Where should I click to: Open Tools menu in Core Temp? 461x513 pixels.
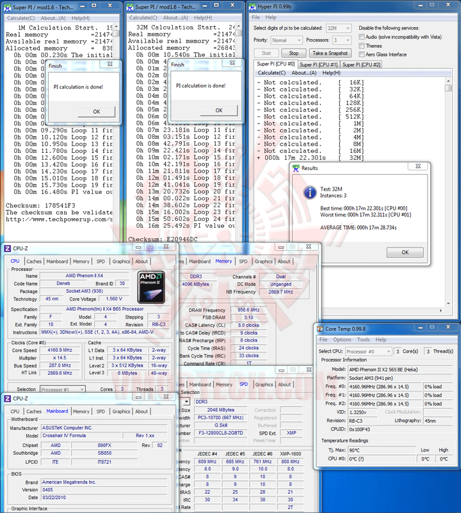click(x=364, y=340)
